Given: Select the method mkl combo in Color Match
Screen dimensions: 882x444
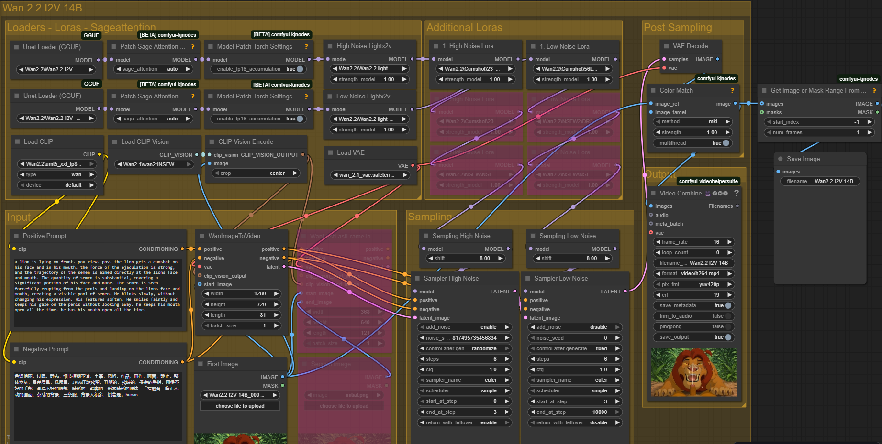Looking at the screenshot, I should [692, 122].
